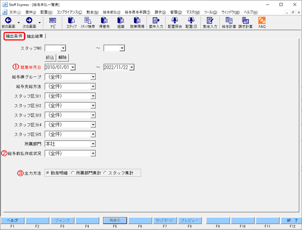
Task: Open the 配置(日 toolbar icon
Action: tap(191, 20)
